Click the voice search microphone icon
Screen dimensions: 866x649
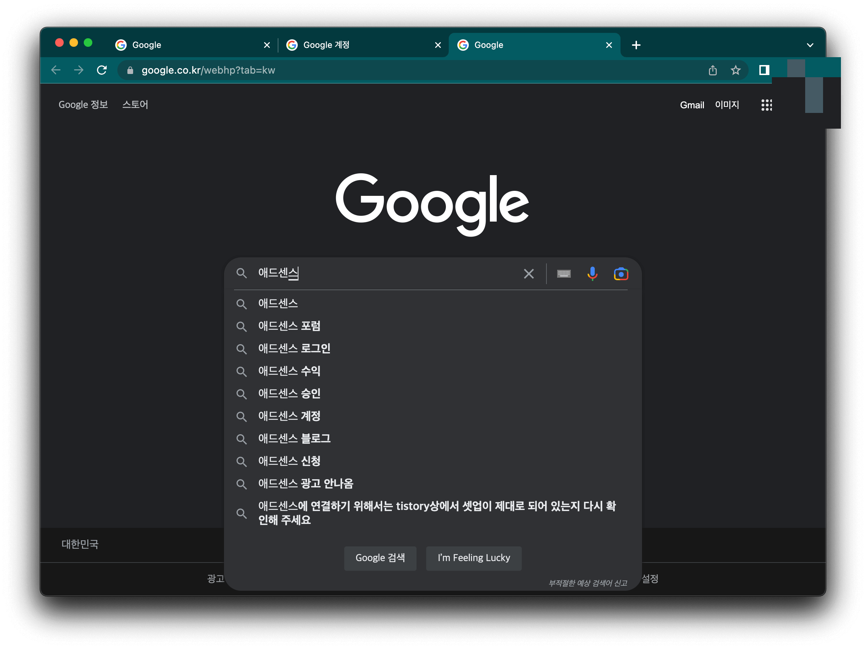coord(592,274)
